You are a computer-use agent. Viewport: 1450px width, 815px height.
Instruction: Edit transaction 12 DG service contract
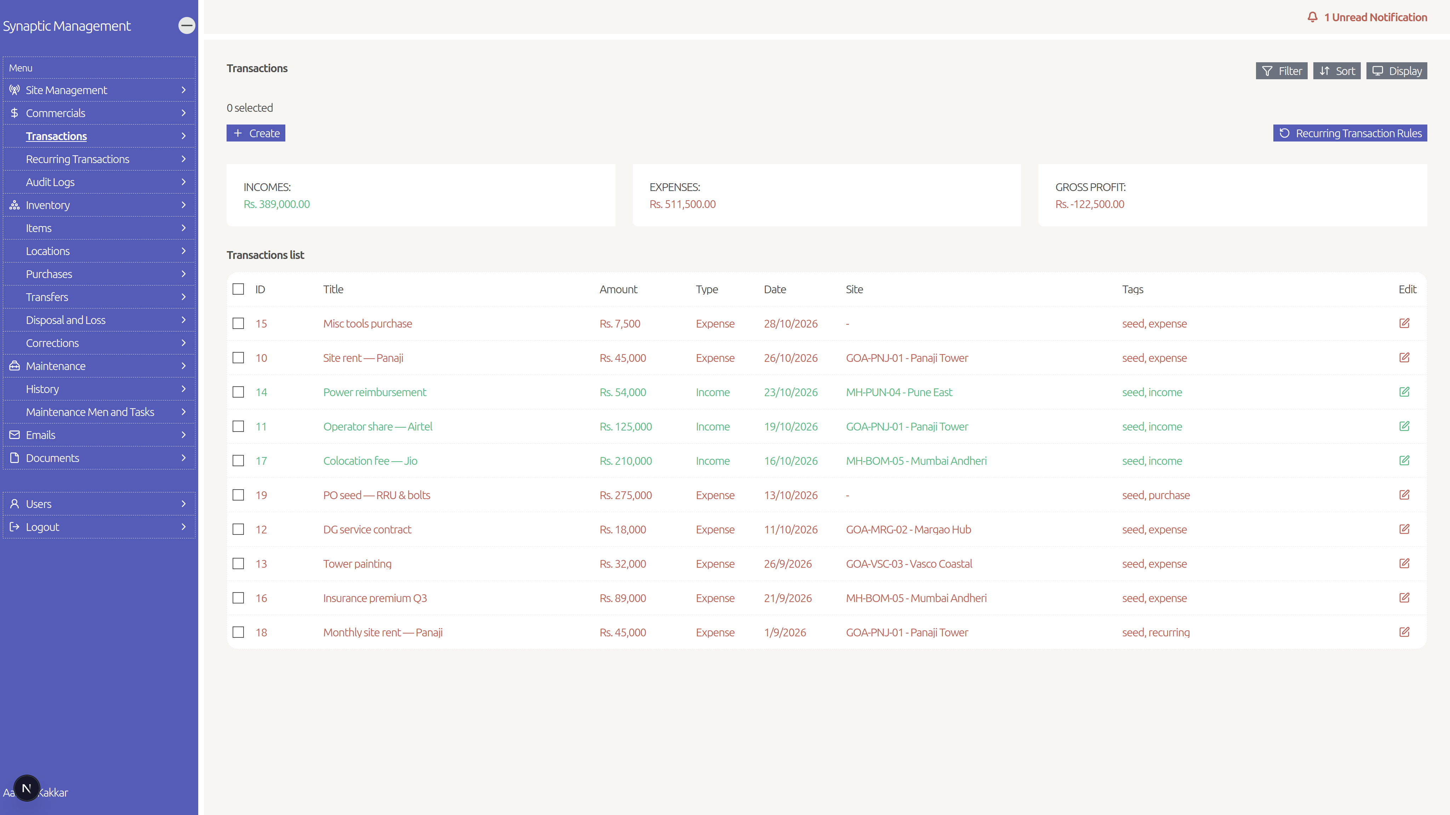pyautogui.click(x=1404, y=529)
